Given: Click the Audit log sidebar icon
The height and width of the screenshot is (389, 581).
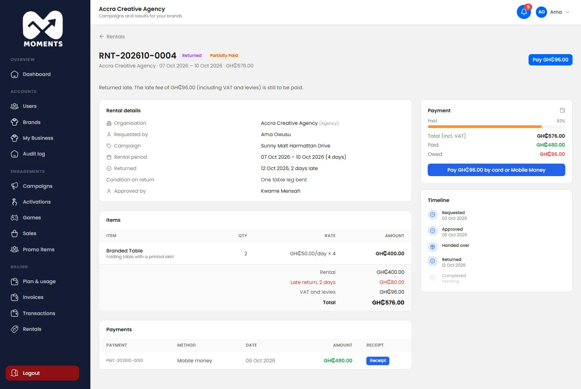Looking at the screenshot, I should pos(15,154).
